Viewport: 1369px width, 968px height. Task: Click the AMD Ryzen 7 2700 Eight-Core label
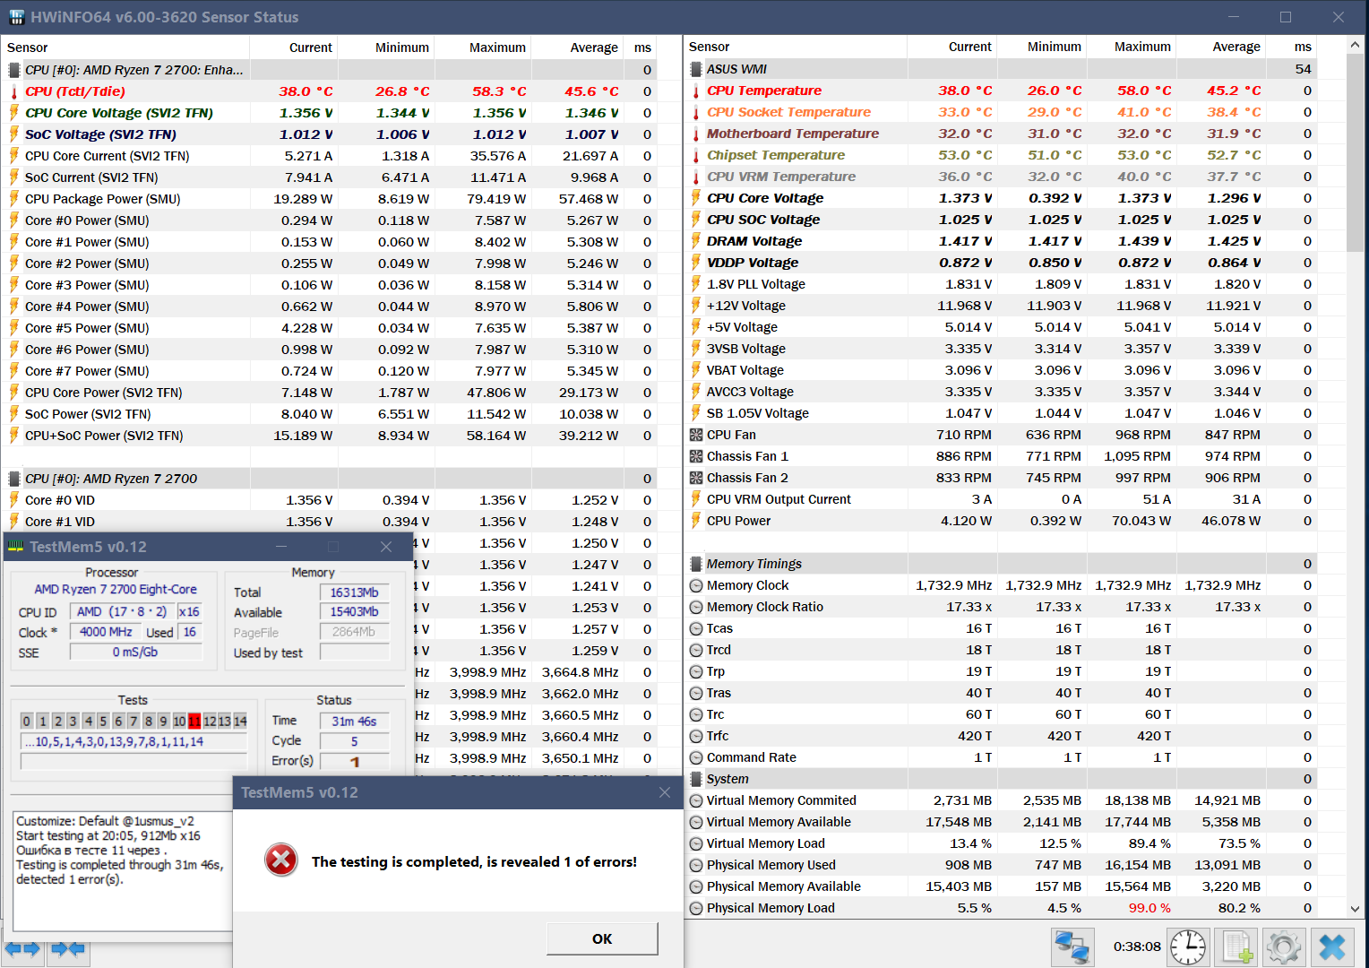[x=116, y=589]
